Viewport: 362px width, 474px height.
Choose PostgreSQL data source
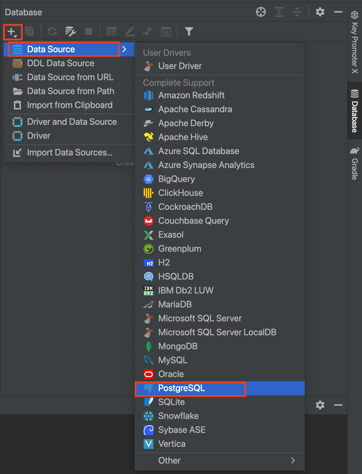[x=220, y=388]
